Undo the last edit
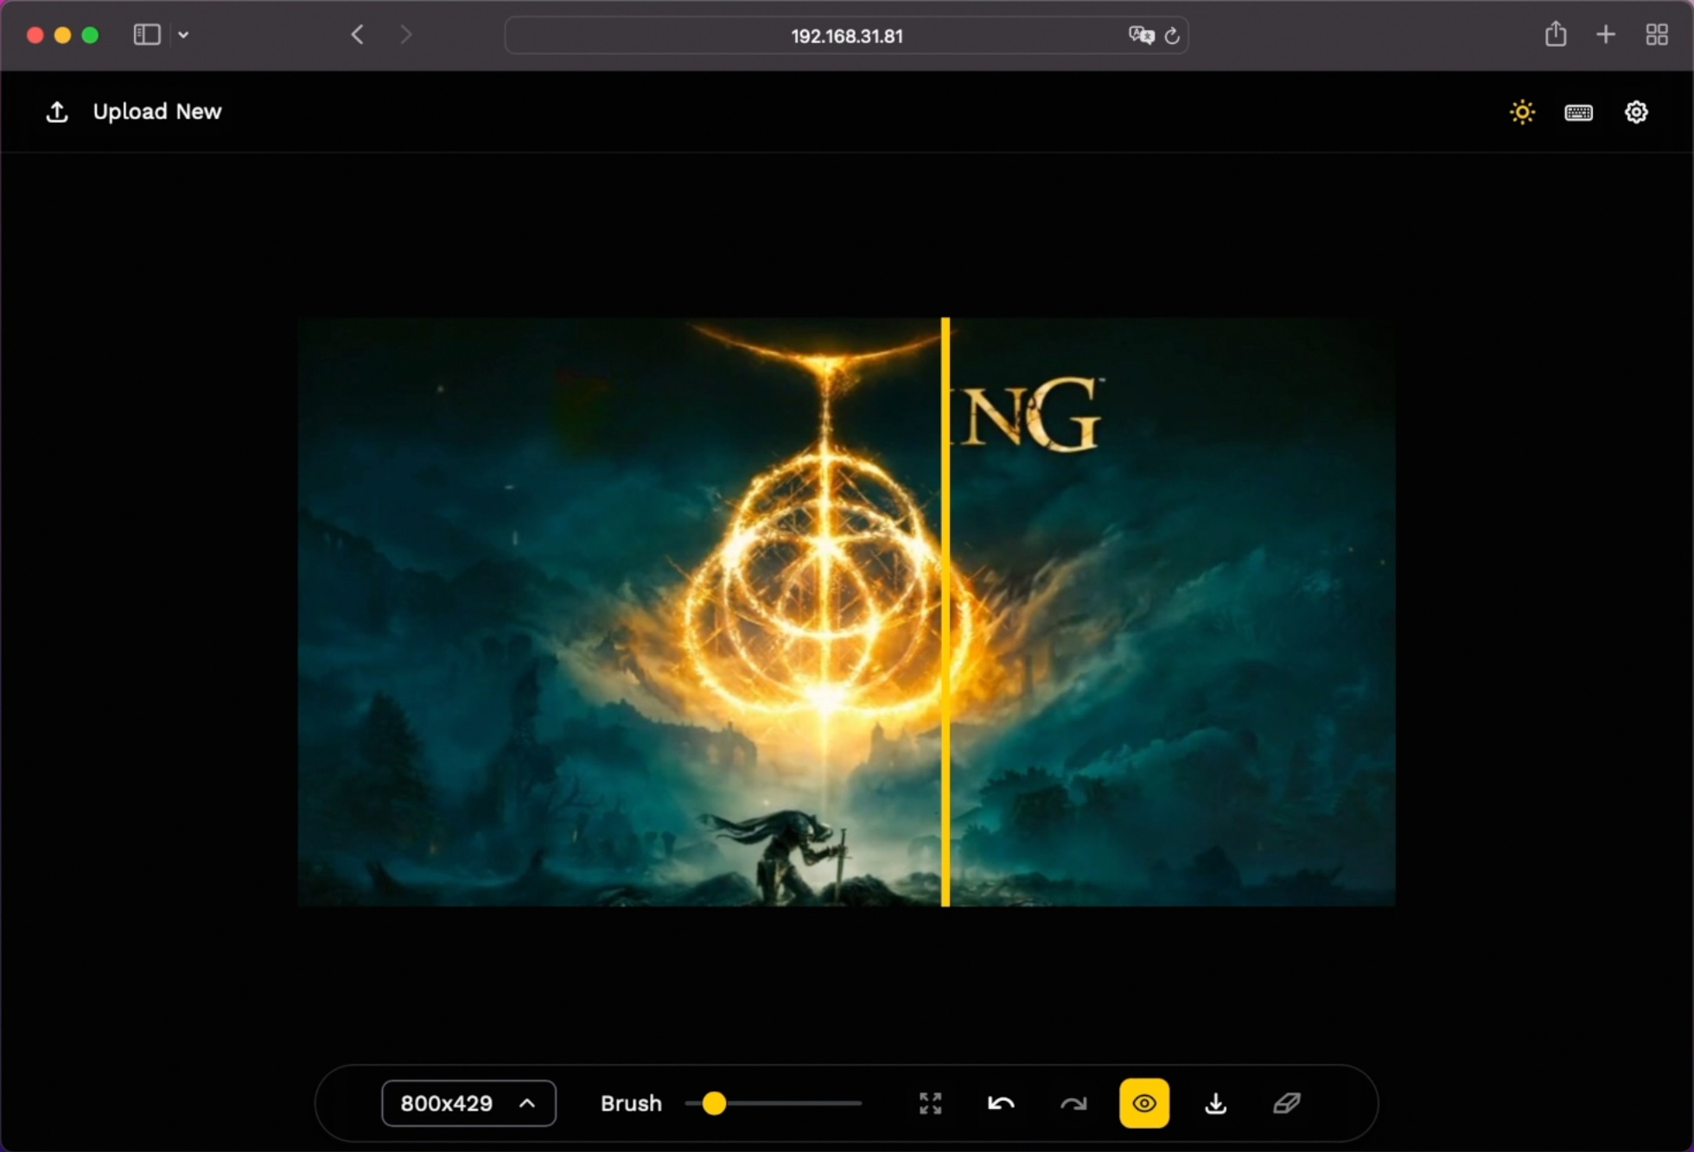 (x=1001, y=1104)
